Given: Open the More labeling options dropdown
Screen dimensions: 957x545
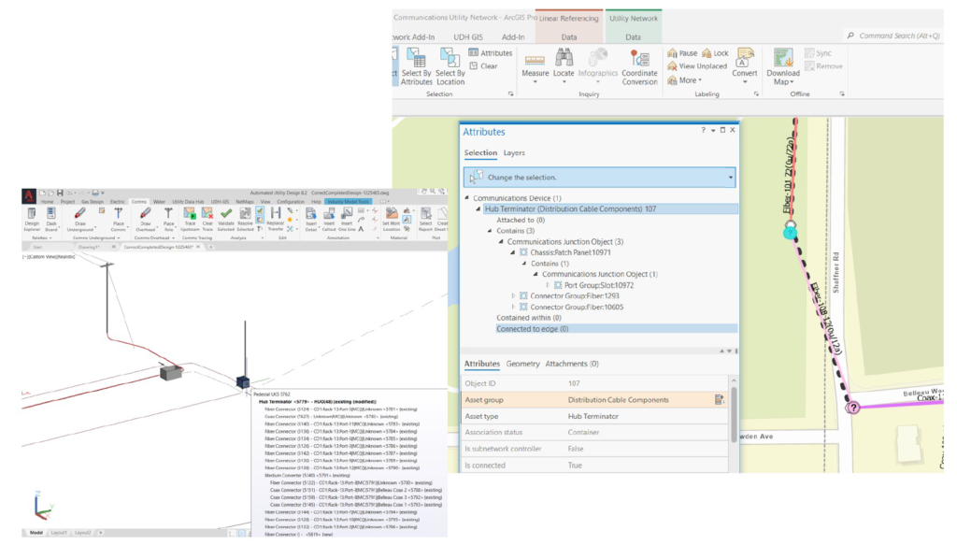Looking at the screenshot, I should tap(685, 80).
